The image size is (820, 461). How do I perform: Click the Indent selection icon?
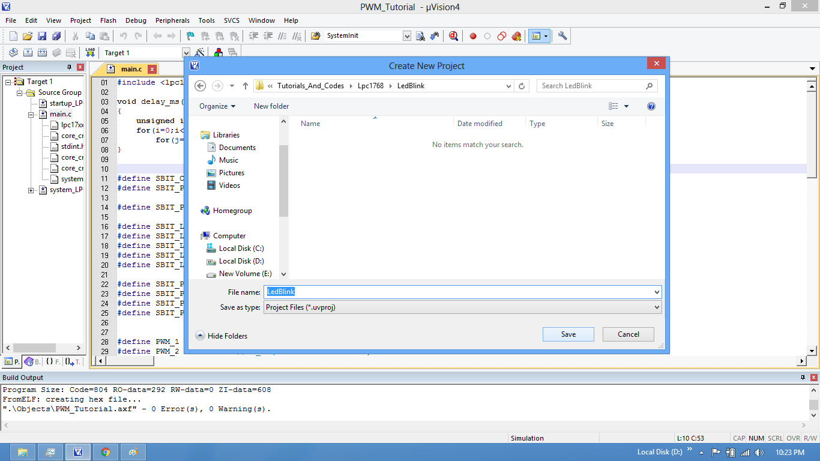point(253,36)
